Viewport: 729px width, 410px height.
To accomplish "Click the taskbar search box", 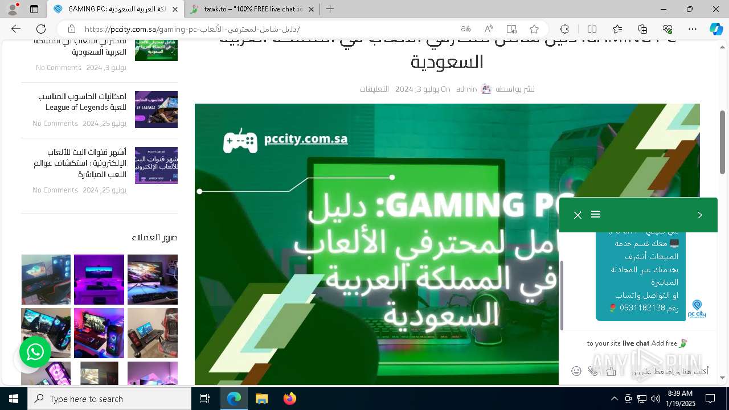I will [x=109, y=399].
